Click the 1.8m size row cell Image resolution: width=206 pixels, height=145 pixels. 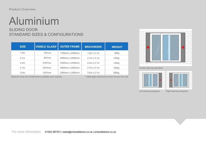23,53
